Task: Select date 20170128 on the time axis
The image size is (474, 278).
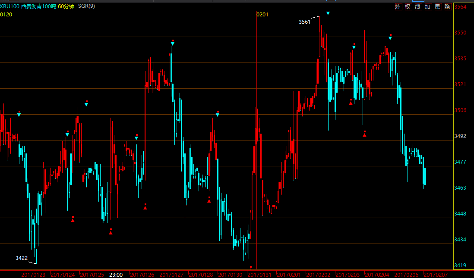Action: pyautogui.click(x=201, y=275)
